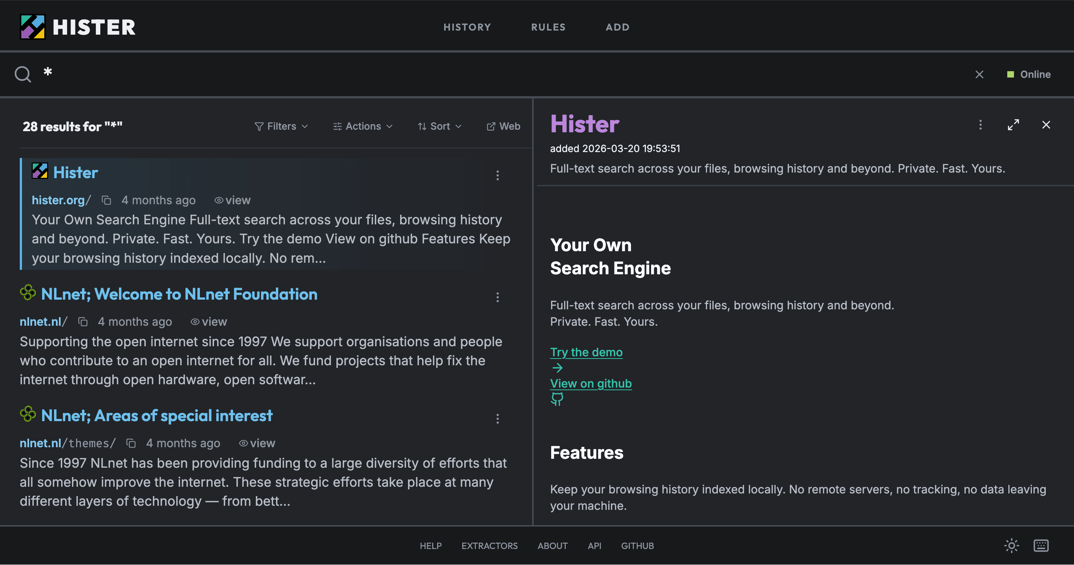Go to the Add tab
This screenshot has height=565, width=1074.
coord(618,27)
